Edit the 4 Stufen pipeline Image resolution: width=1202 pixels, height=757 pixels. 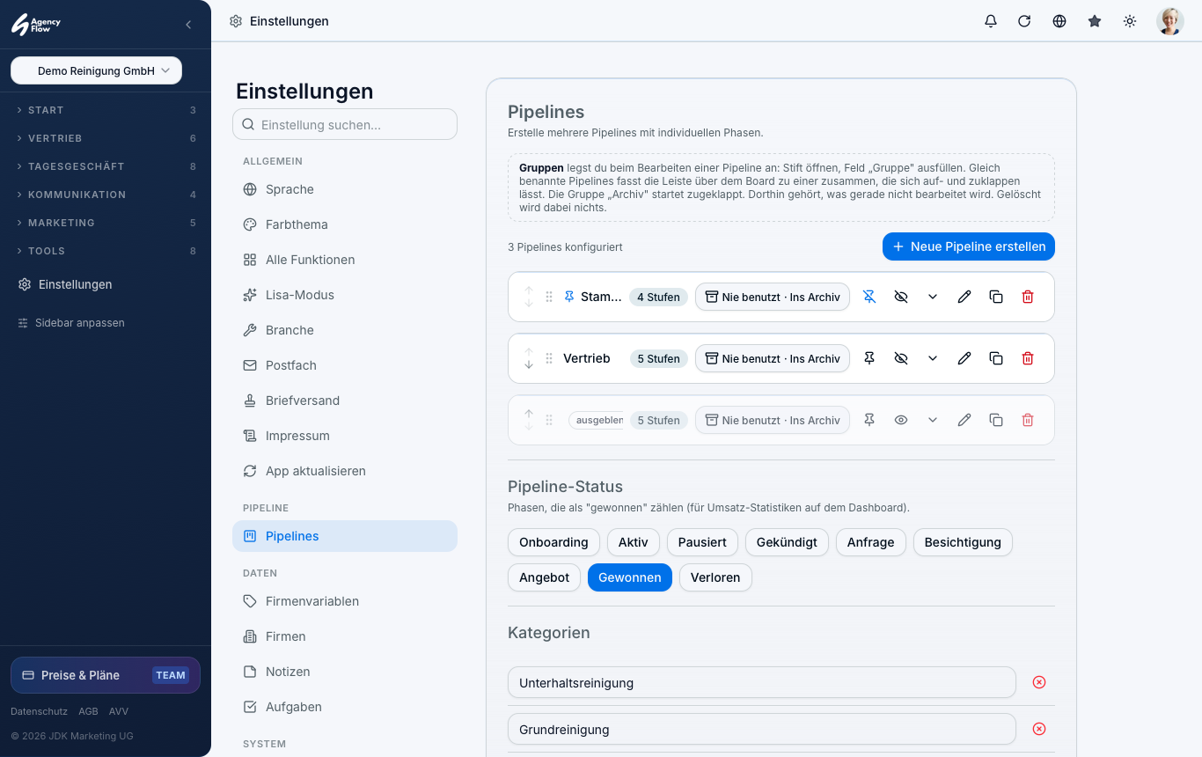point(964,297)
